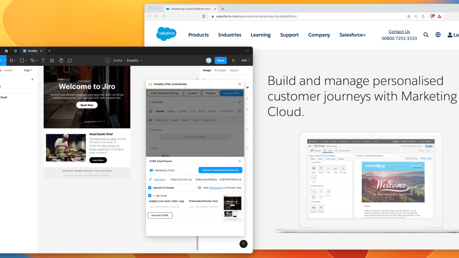The width and height of the screenshot is (459, 258).
Task: Close the Emailify HTML Email Builder panel
Action: coord(240,84)
